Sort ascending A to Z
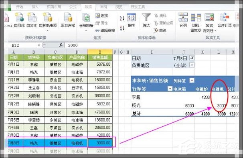 [x=122, y=18]
